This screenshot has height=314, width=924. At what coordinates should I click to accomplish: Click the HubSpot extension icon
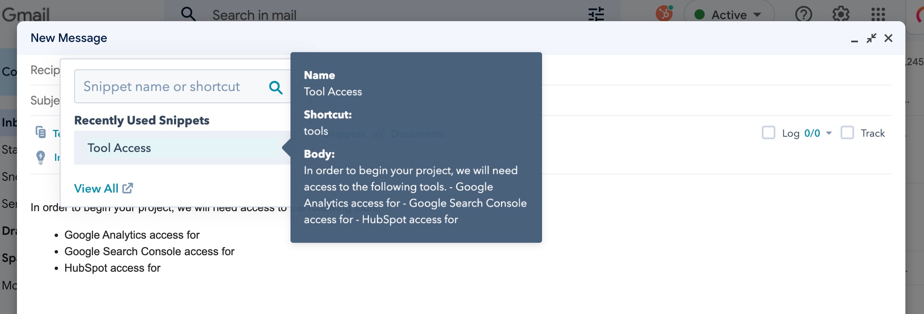pyautogui.click(x=664, y=14)
